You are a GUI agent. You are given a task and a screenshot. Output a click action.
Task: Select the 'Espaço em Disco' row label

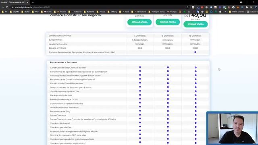(x=57, y=48)
